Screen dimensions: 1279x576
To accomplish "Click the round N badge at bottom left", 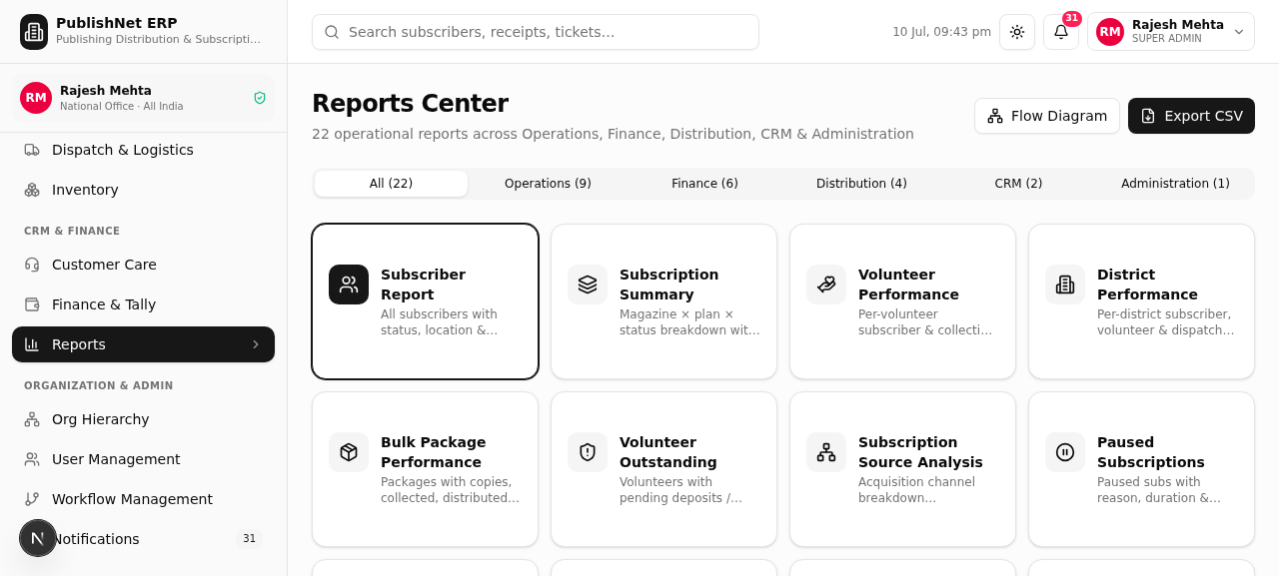I will point(38,538).
